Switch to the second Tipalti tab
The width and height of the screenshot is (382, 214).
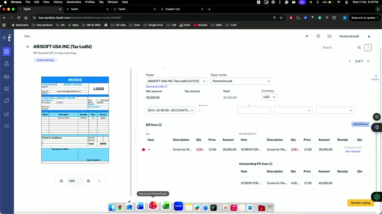(87, 9)
